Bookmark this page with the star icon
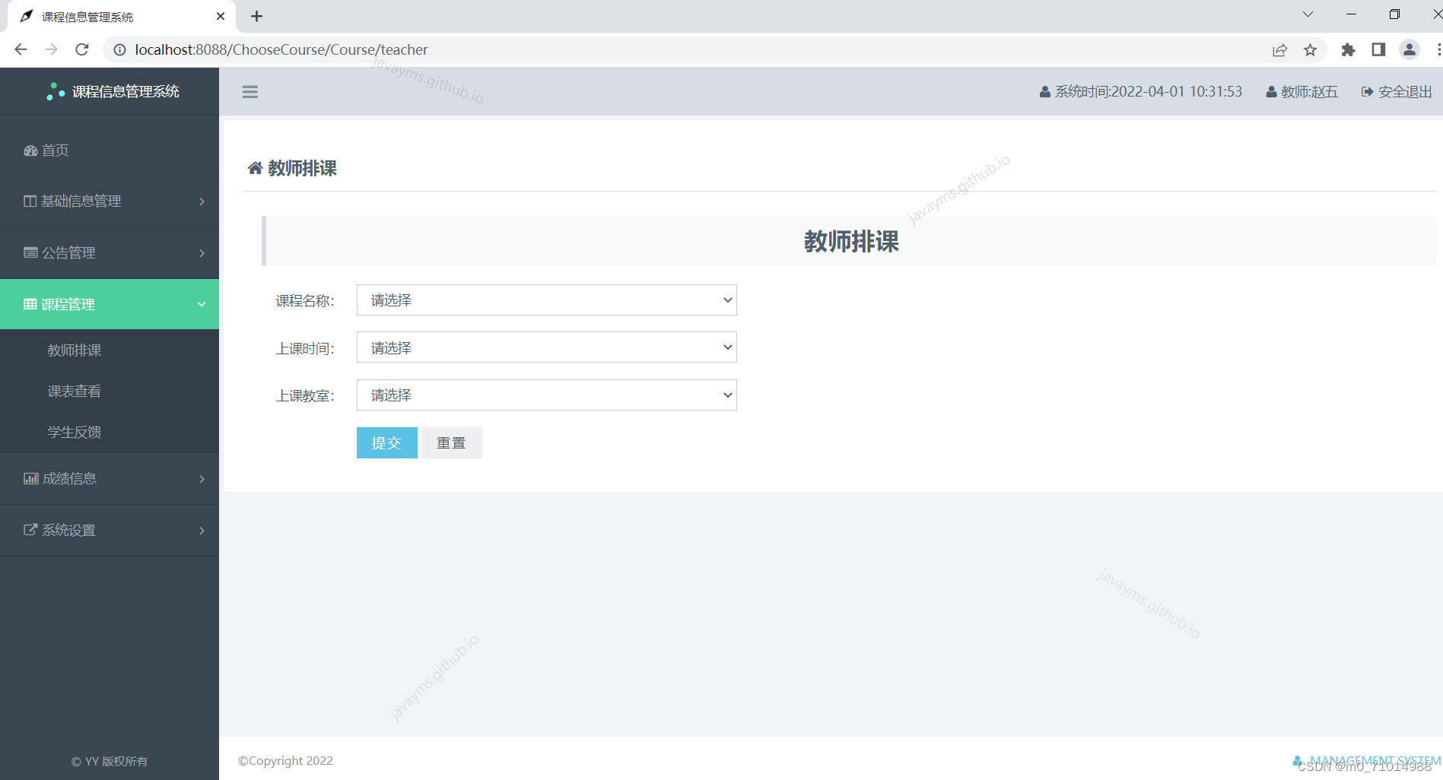This screenshot has height=780, width=1443. [x=1310, y=49]
